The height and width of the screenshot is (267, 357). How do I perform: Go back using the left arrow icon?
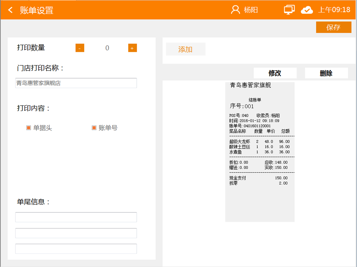(x=10, y=10)
